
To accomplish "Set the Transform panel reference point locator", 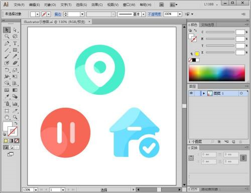I will 191,158.
